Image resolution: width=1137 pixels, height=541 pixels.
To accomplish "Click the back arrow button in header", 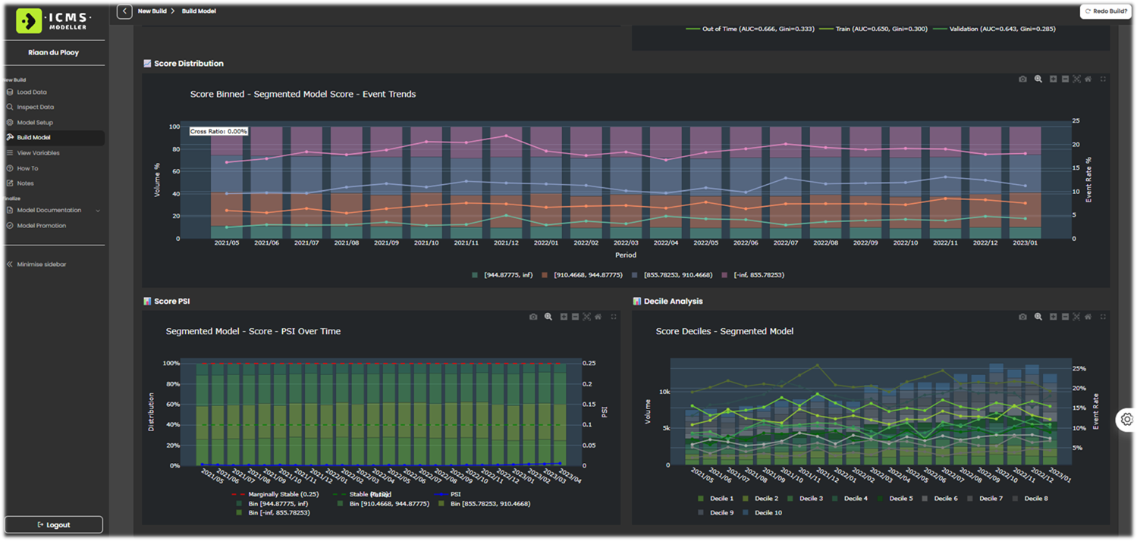I will click(x=124, y=11).
